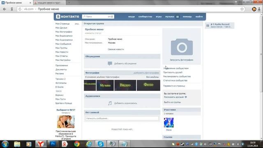Switch to the 'код для меню' tab
This screenshot has height=148, width=263.
(49, 3)
